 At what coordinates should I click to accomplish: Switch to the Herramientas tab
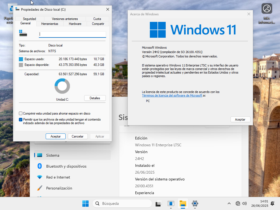tap(50, 24)
